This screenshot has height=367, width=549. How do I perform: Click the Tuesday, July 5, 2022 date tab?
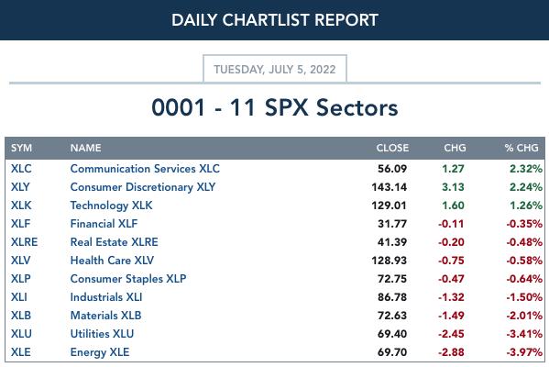click(x=275, y=69)
